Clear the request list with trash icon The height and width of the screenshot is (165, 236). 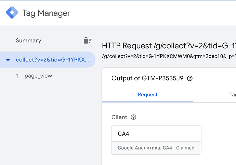(x=88, y=40)
